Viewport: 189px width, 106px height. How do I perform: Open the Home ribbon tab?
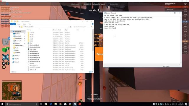pyautogui.click(x=18, y=24)
